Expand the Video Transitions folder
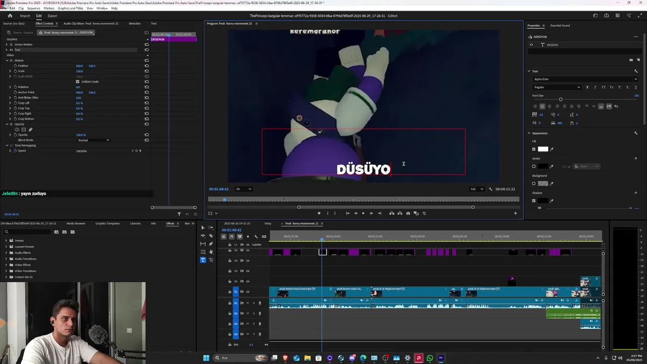This screenshot has width=647, height=364. [6, 271]
